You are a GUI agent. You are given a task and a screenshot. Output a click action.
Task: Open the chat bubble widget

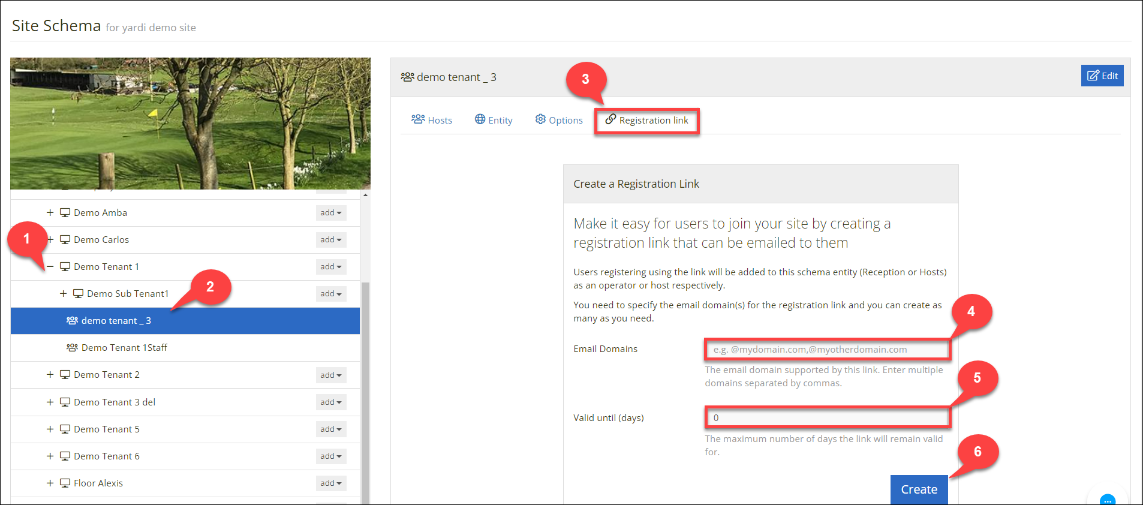pyautogui.click(x=1107, y=499)
